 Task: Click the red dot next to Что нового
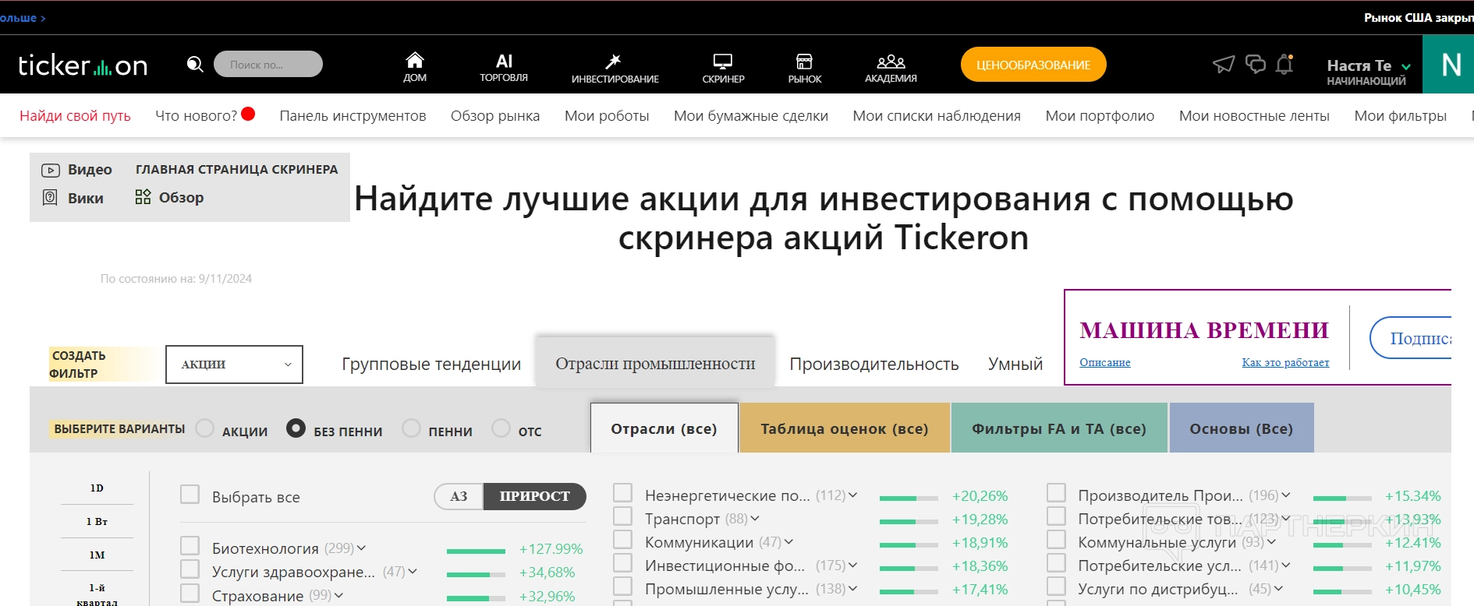click(x=249, y=114)
